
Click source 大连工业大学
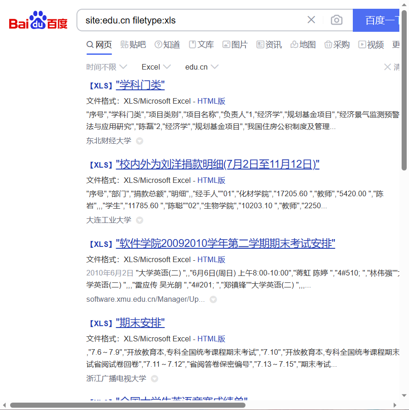click(x=109, y=220)
